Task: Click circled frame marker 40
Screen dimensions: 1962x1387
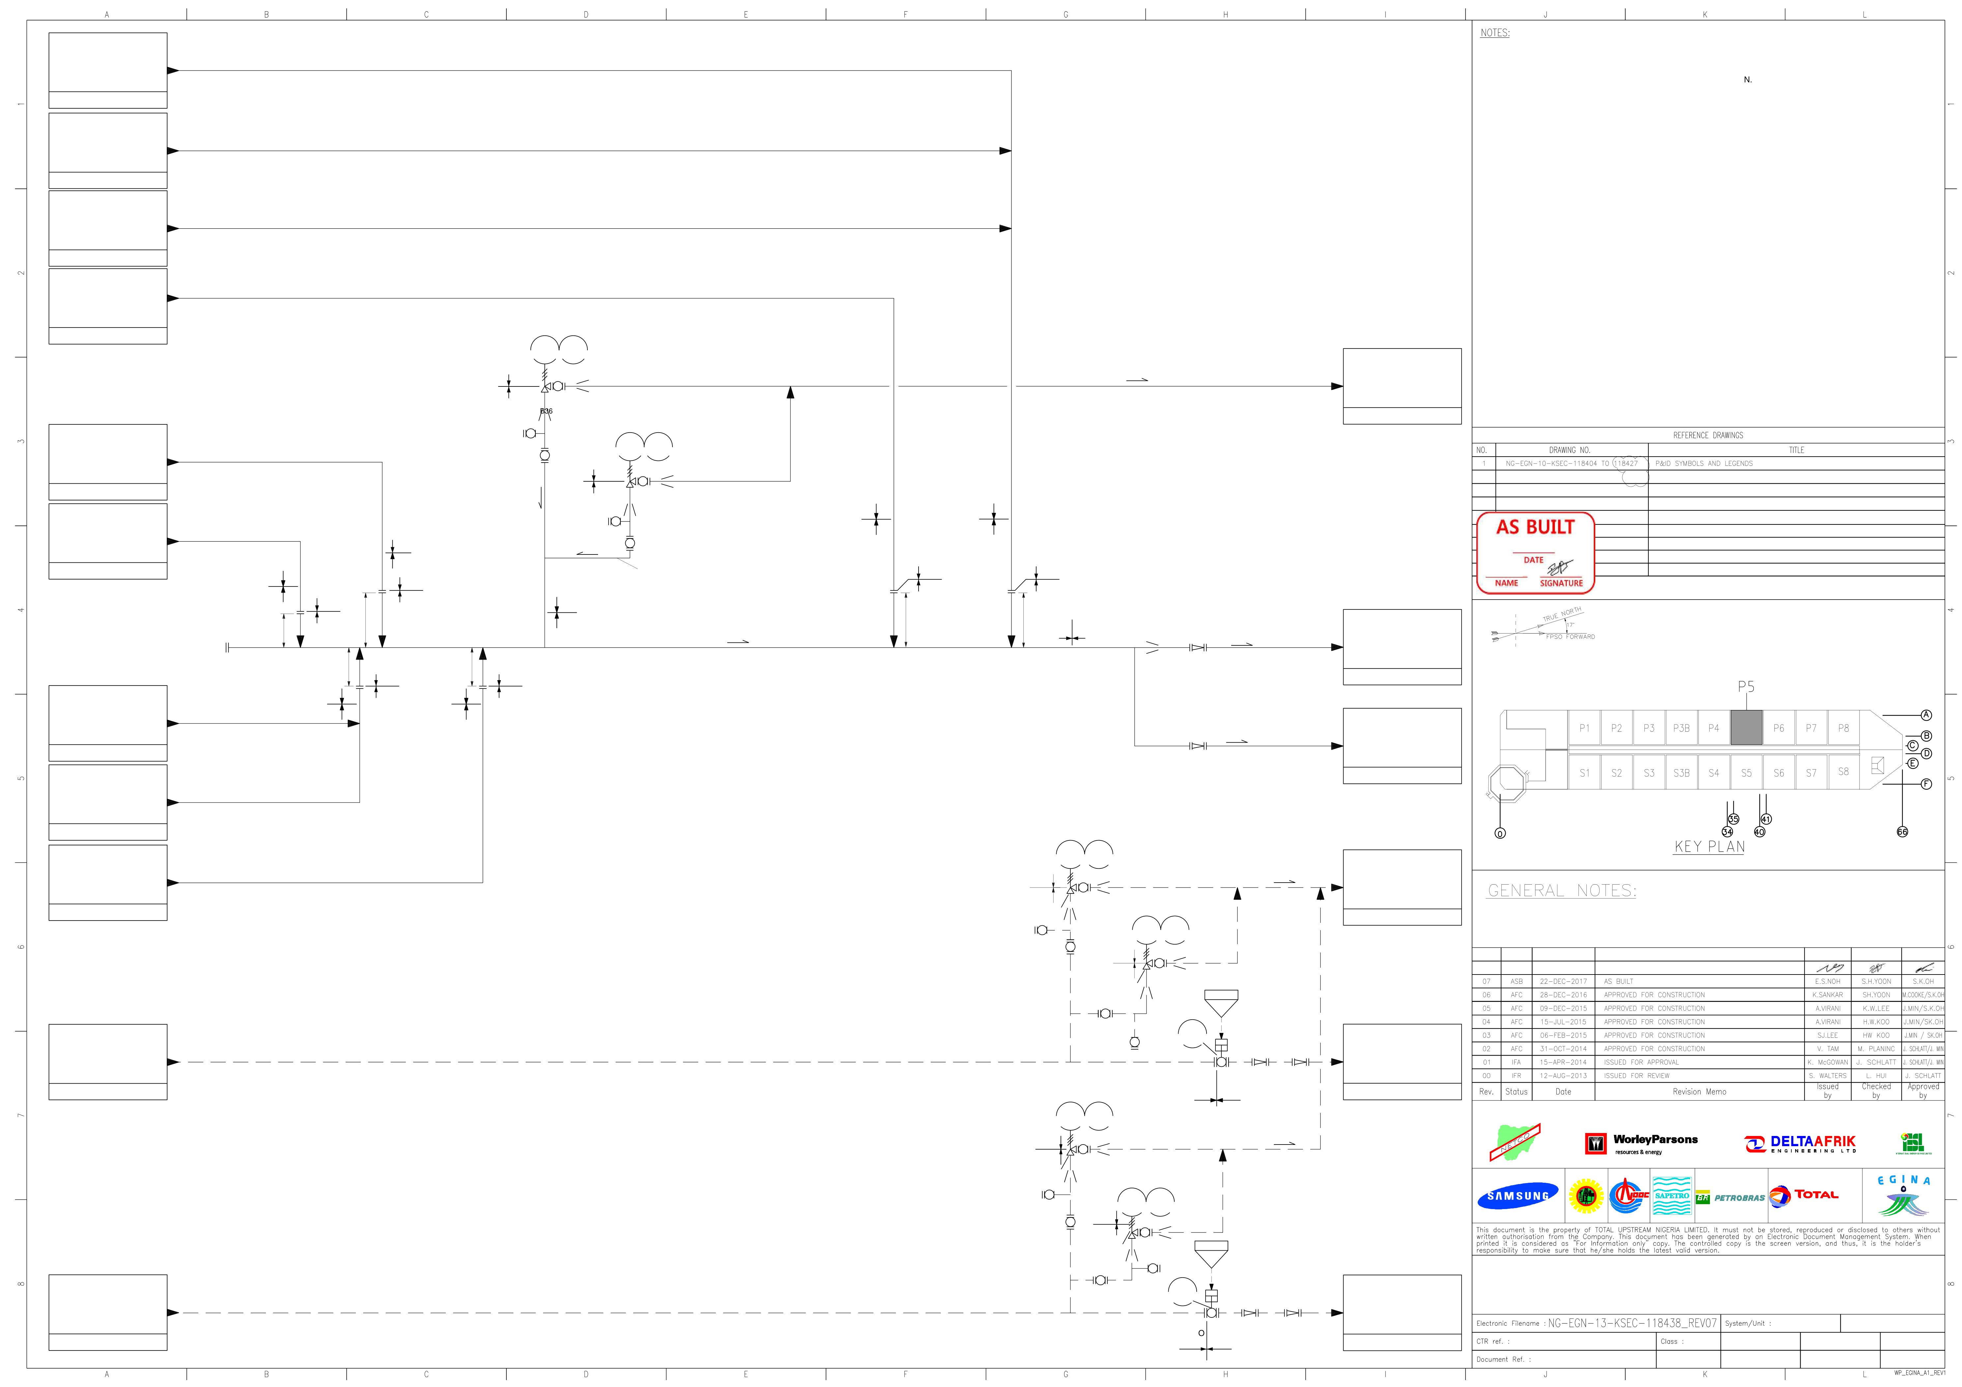Action: (1759, 832)
